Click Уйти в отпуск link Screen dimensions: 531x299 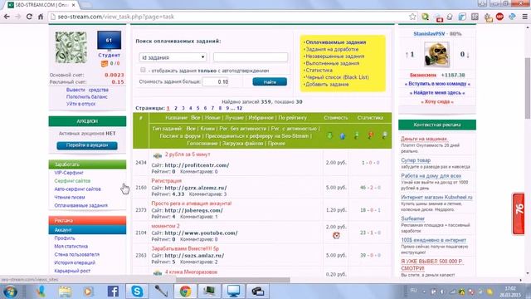pos(80,104)
